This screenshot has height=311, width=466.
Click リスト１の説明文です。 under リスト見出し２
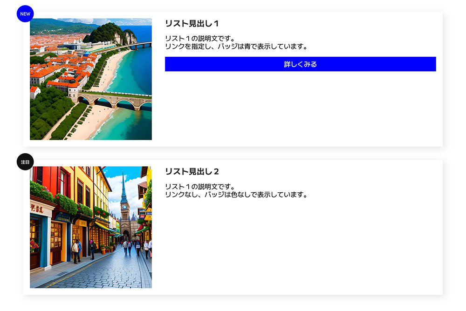200,187
